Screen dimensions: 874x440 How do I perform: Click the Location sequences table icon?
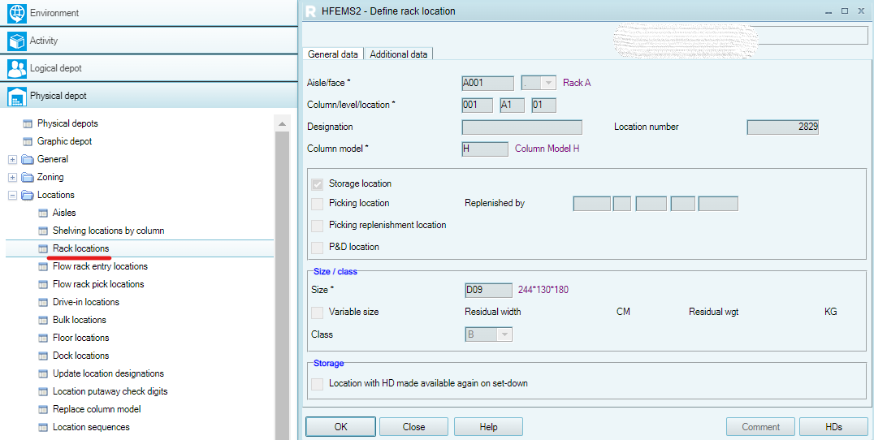click(43, 427)
